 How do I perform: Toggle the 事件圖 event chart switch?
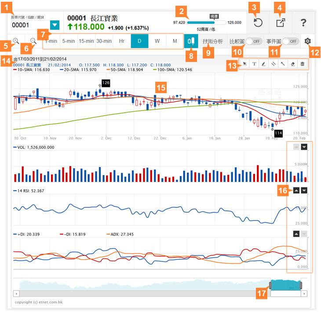pos(290,41)
